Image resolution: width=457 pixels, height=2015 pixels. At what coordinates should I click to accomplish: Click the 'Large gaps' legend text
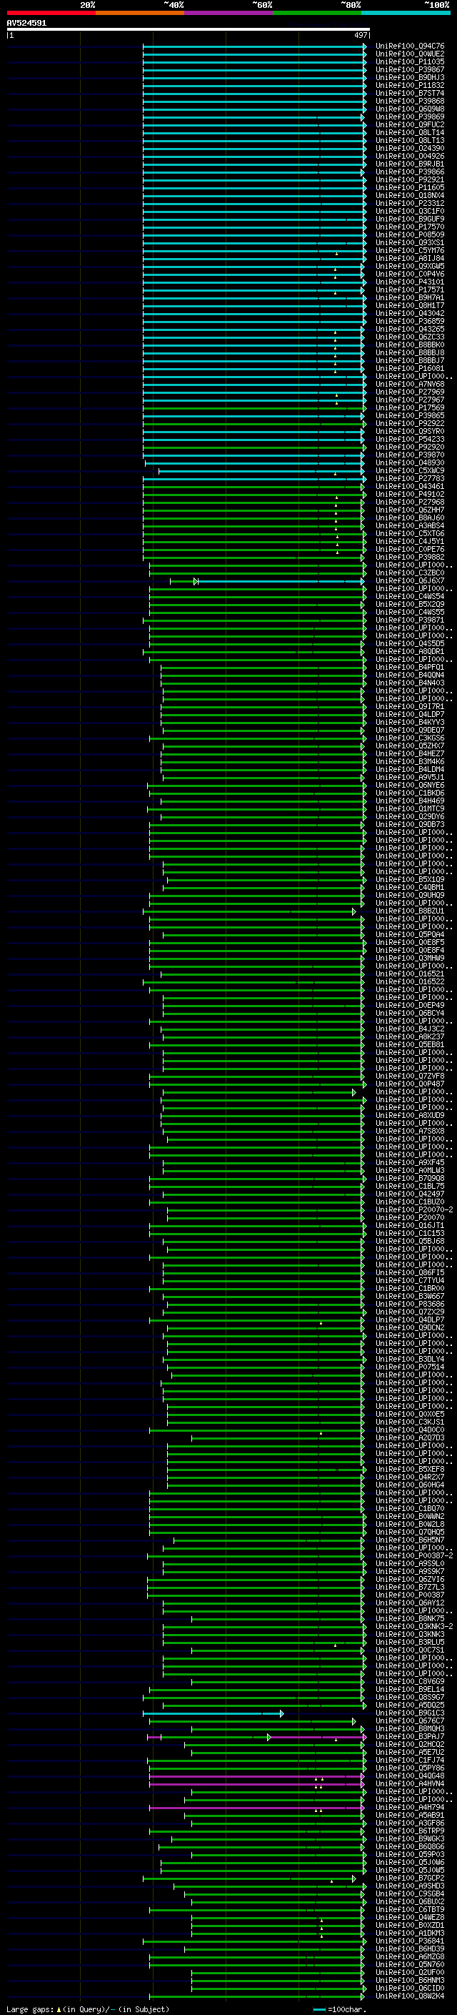coord(30,2009)
